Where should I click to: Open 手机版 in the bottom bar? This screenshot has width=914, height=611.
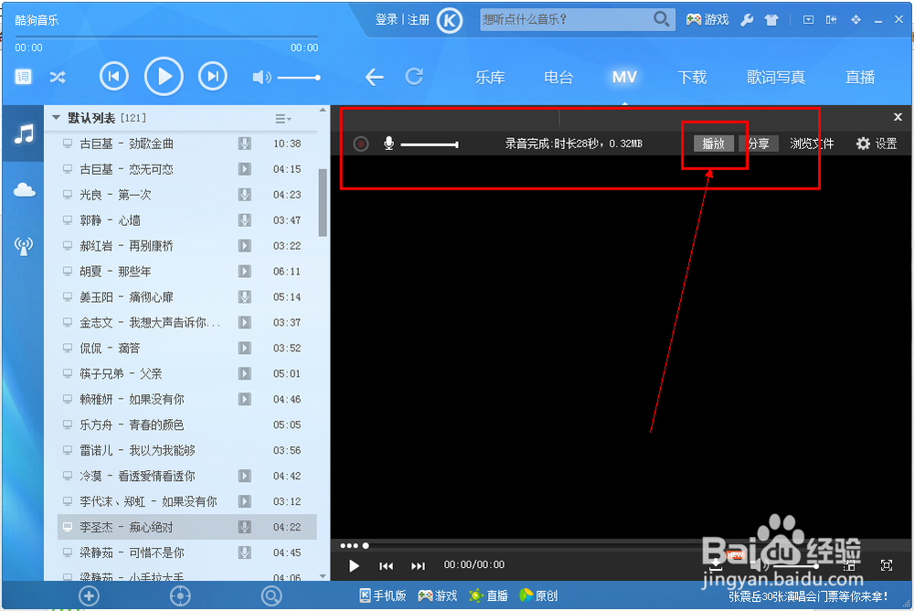(382, 595)
